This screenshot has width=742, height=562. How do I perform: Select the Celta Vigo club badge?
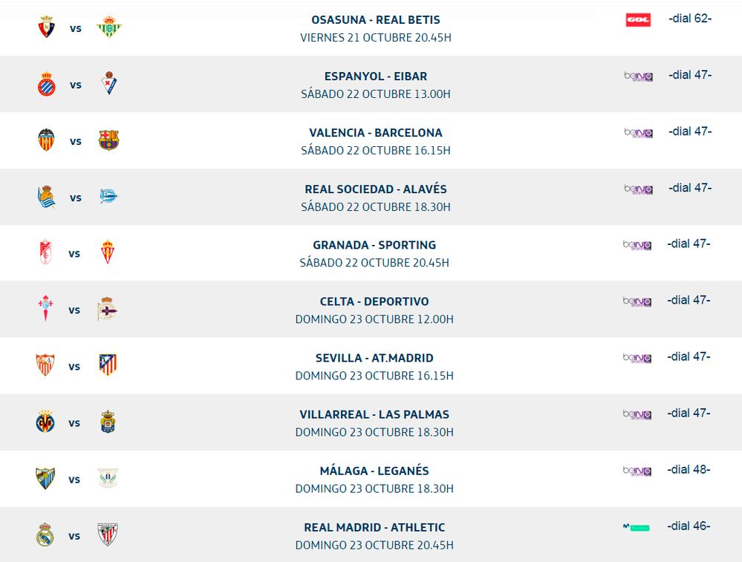coord(45,309)
